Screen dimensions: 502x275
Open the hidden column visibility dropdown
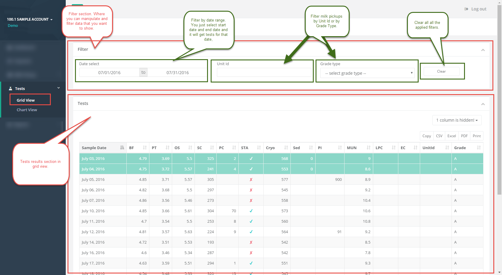(457, 120)
